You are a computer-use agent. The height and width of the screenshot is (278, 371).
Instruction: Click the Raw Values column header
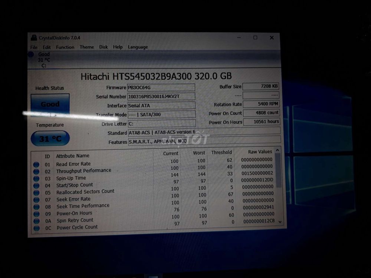260,152
